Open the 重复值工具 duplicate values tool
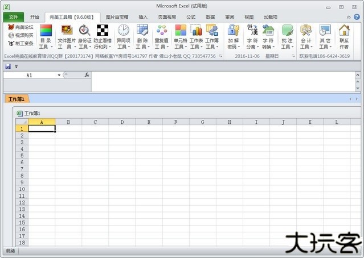 coord(162,36)
